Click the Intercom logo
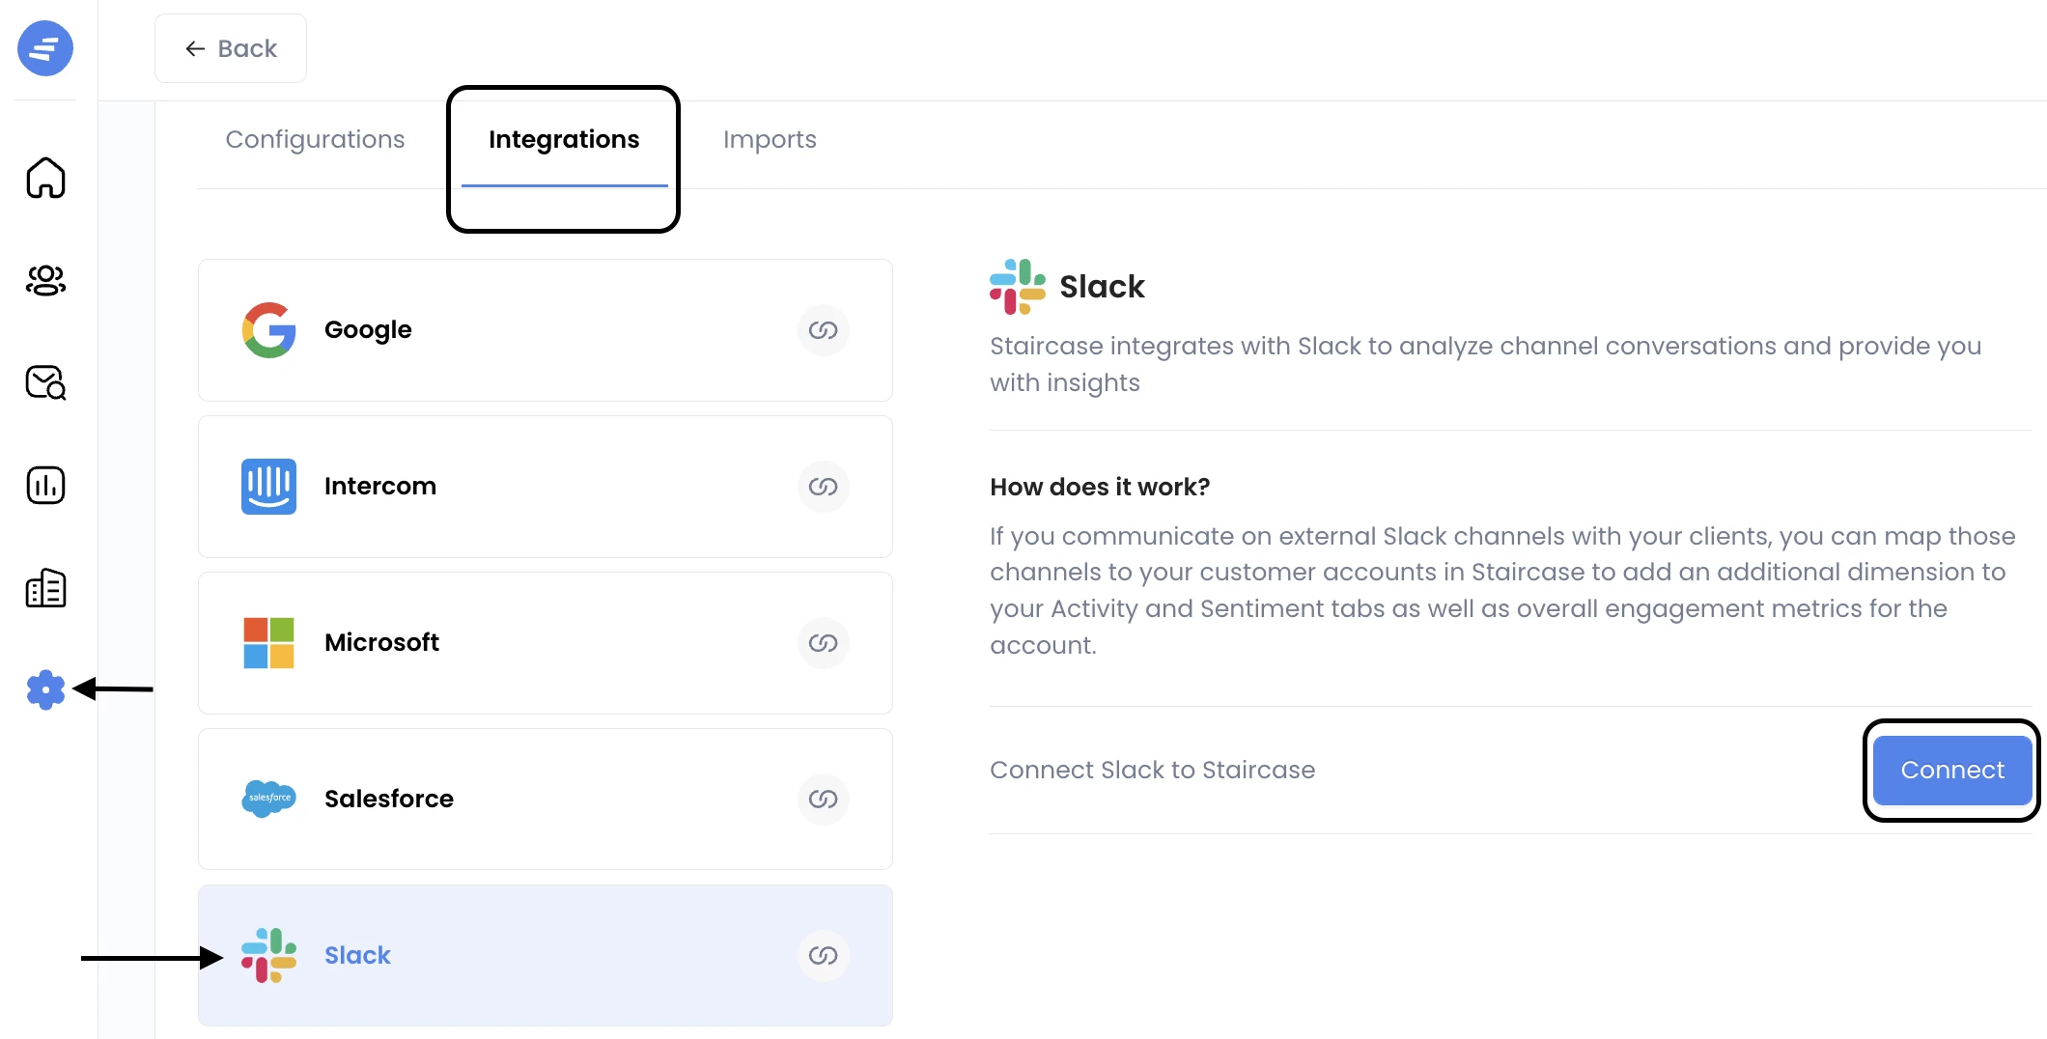Image resolution: width=2047 pixels, height=1039 pixels. coord(268,487)
